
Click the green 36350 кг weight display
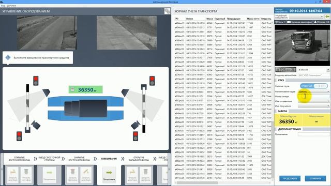tap(85, 89)
